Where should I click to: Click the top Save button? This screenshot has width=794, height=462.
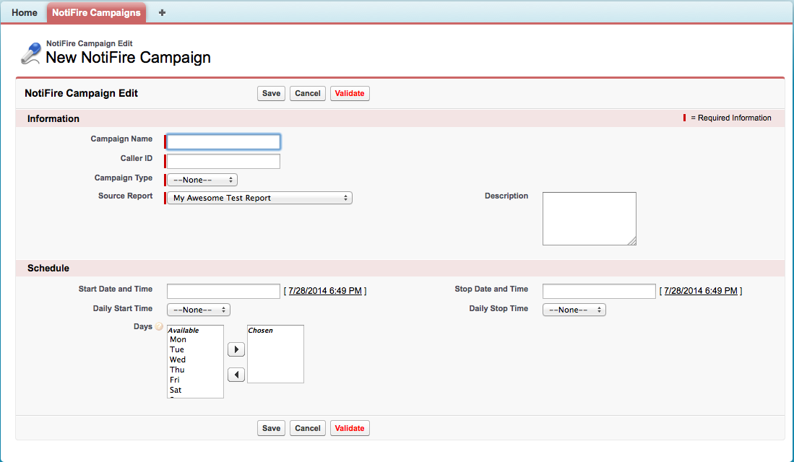271,93
